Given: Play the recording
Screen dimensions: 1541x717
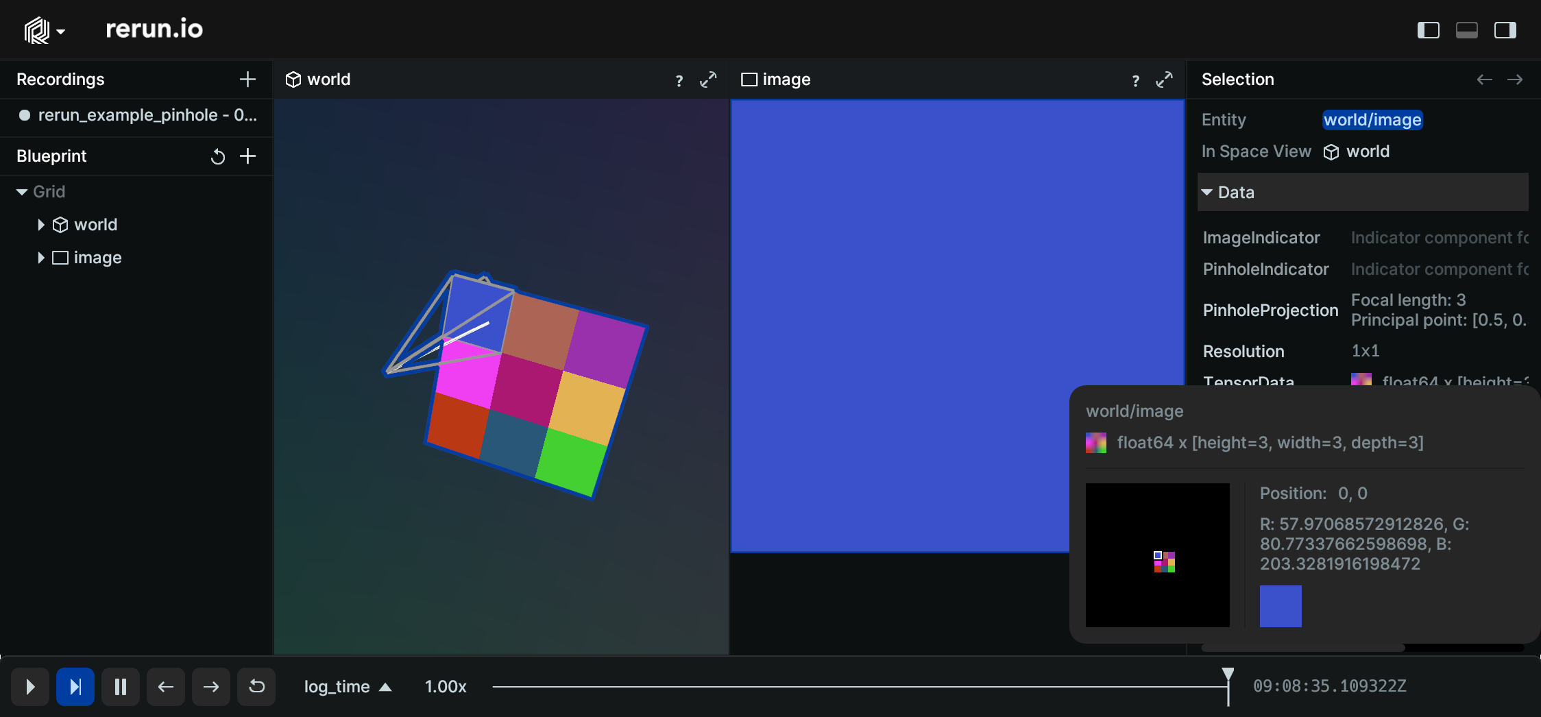Looking at the screenshot, I should click(30, 686).
